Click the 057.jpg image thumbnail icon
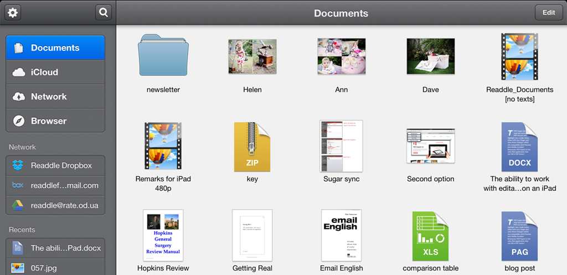 (x=17, y=268)
